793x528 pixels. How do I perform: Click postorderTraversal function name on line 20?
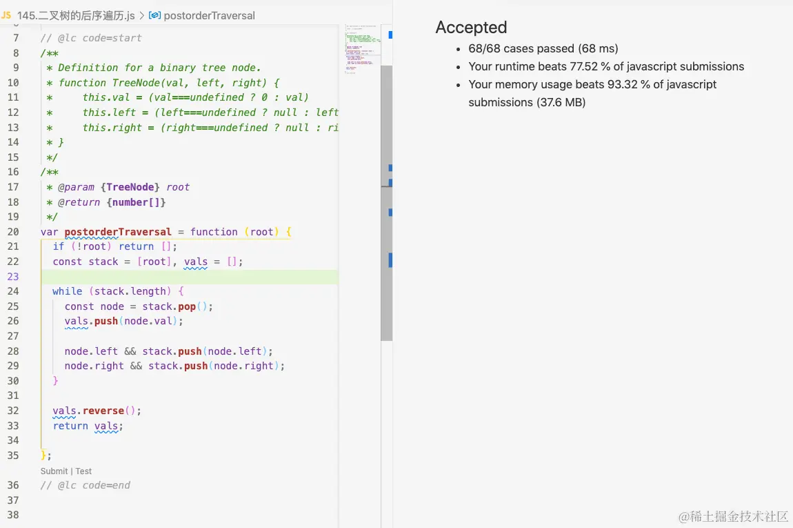coord(118,232)
